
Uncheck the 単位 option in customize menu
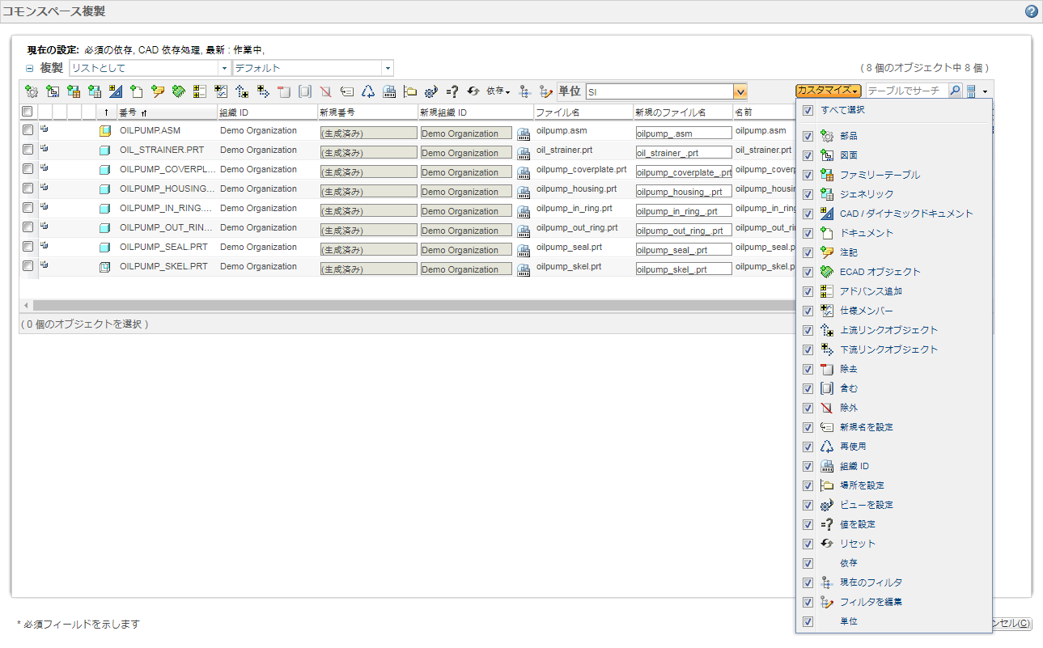click(808, 621)
